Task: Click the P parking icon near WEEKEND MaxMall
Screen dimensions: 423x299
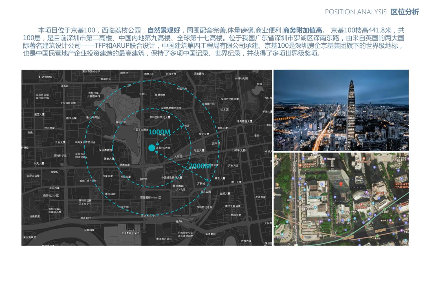Action: coord(328,215)
